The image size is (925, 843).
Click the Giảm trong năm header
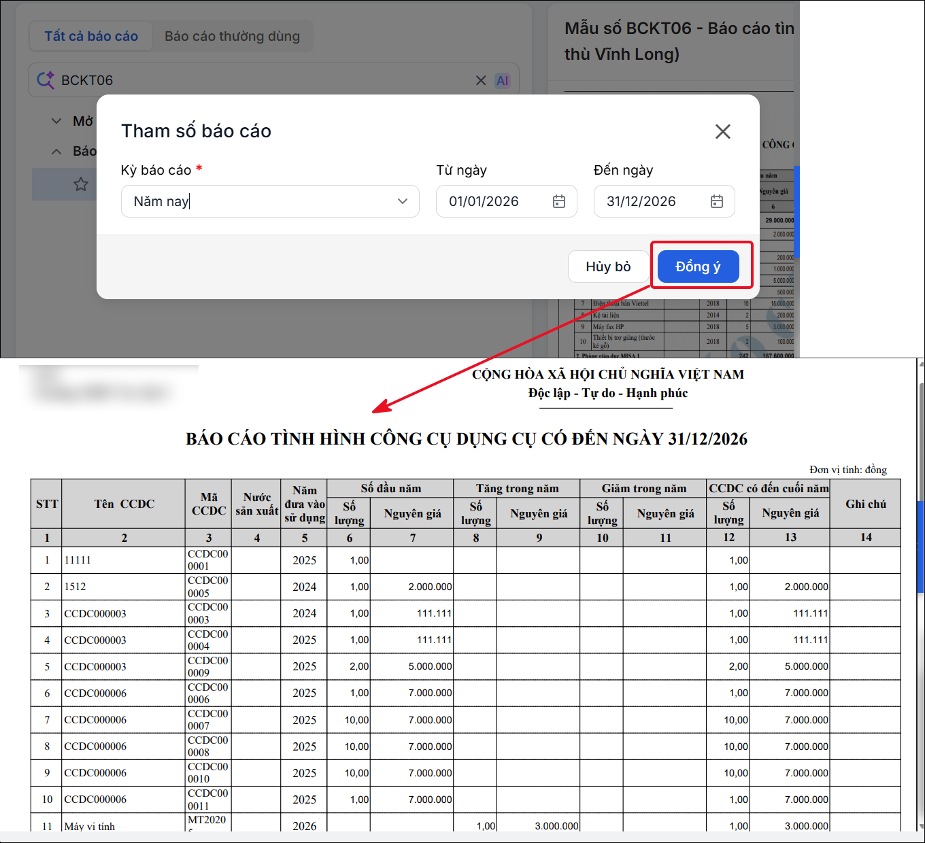(x=643, y=488)
